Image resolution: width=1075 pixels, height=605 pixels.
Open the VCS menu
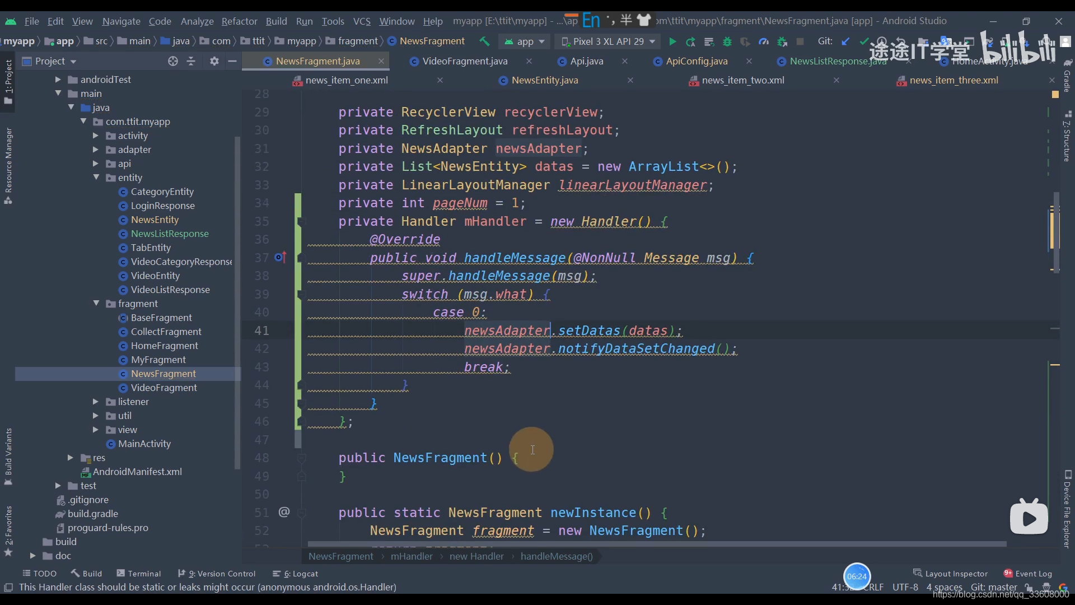click(362, 21)
